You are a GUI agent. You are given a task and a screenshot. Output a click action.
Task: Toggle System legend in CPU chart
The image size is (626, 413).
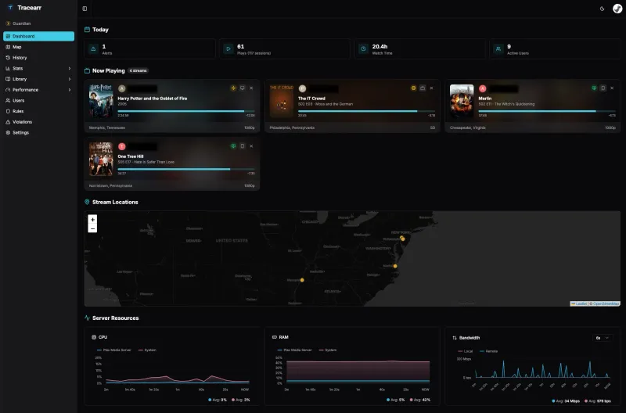147,350
